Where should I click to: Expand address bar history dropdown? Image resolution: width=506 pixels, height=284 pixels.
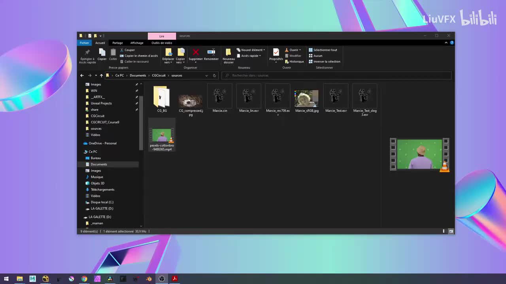(206, 75)
